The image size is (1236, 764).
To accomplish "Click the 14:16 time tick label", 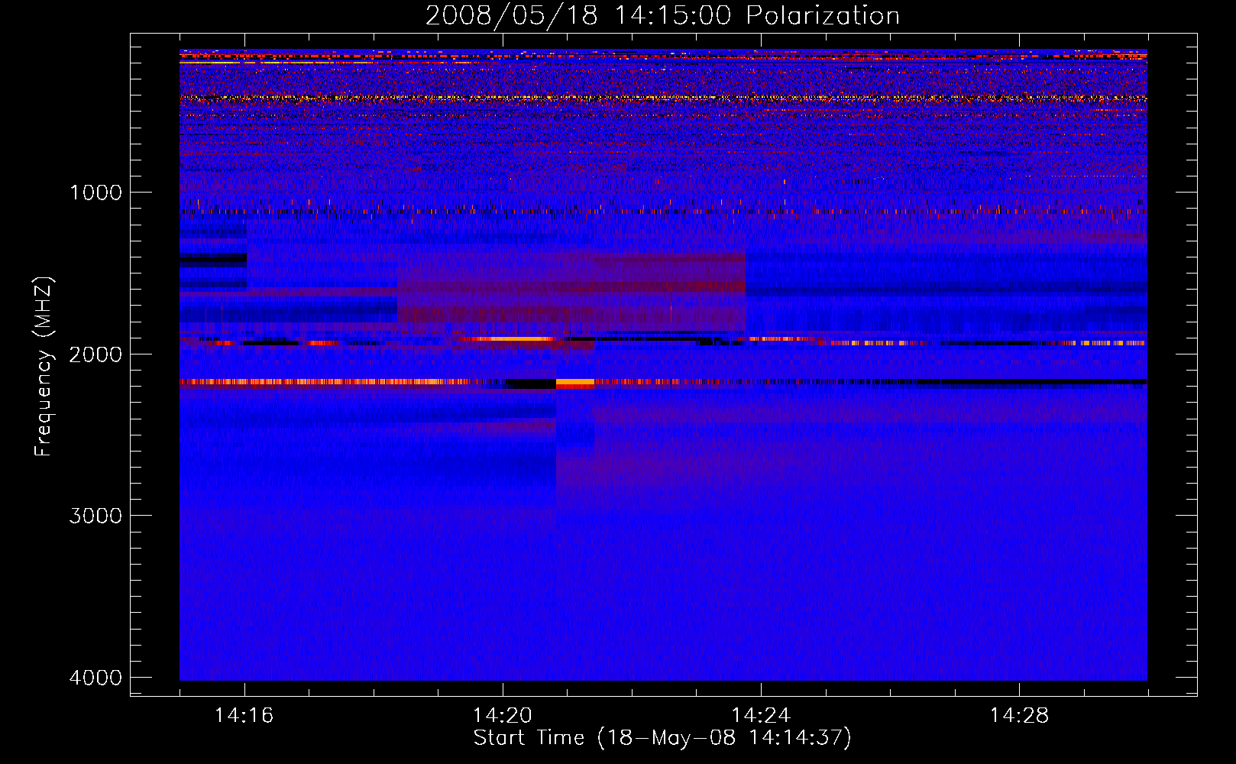I will [x=244, y=715].
